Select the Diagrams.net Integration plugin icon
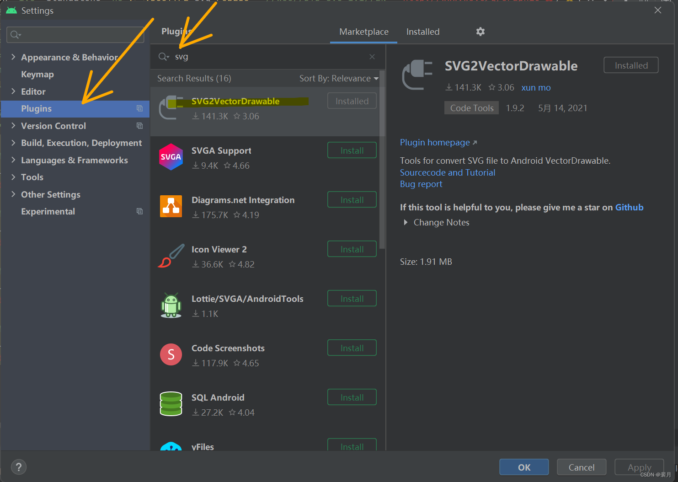The height and width of the screenshot is (482, 678). [x=171, y=206]
